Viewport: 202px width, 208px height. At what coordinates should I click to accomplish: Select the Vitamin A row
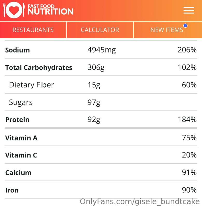(x=101, y=138)
